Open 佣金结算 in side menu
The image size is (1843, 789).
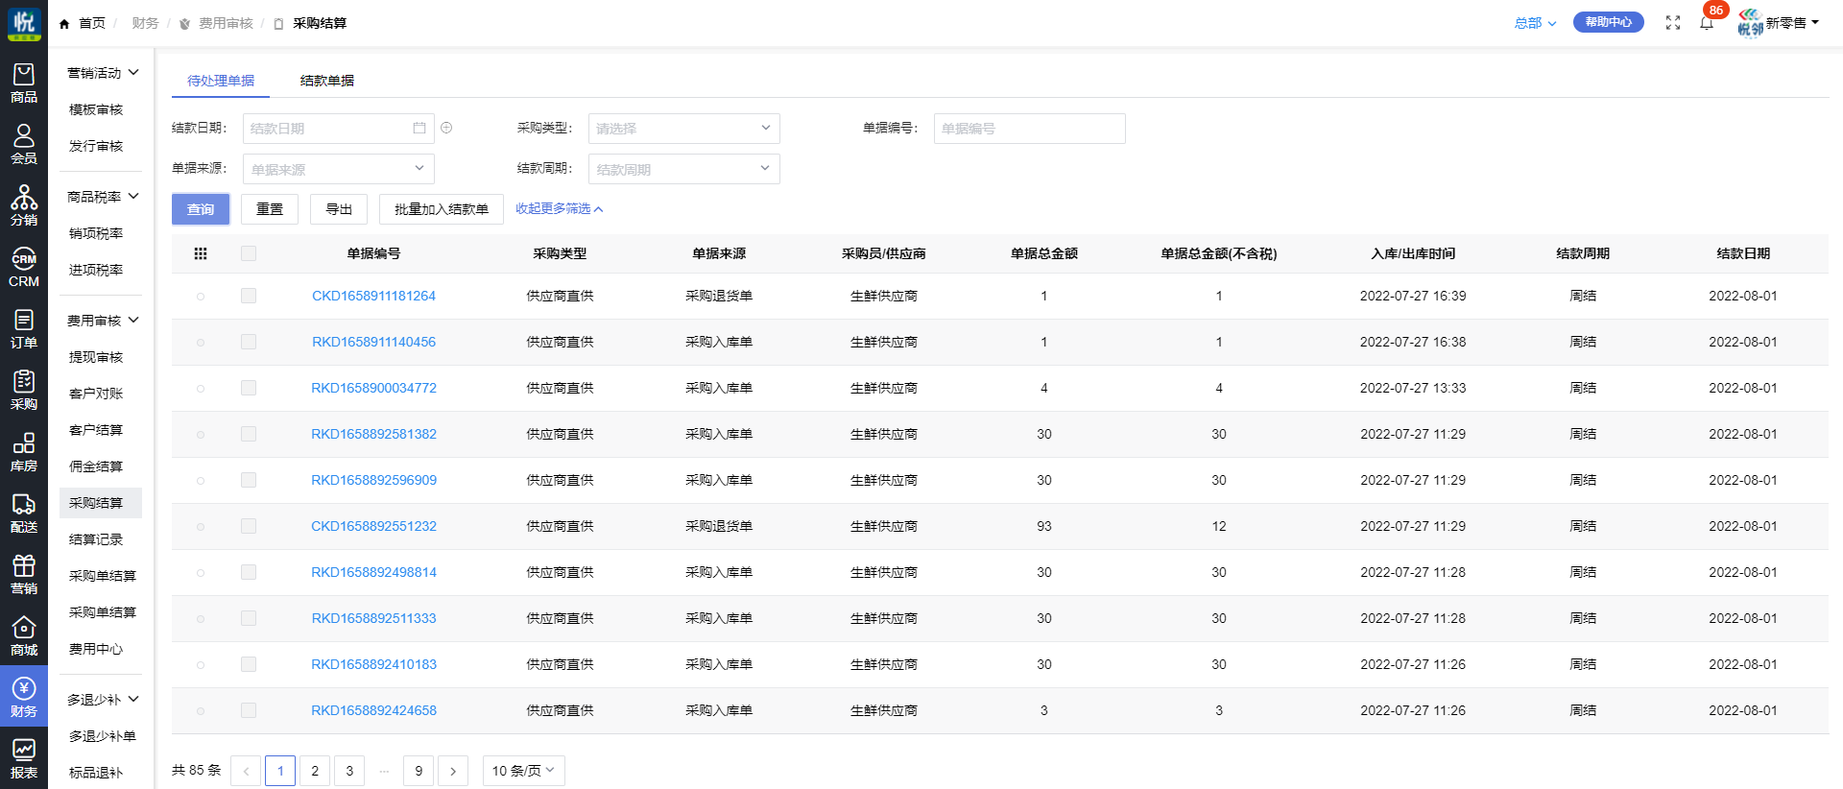coord(96,466)
